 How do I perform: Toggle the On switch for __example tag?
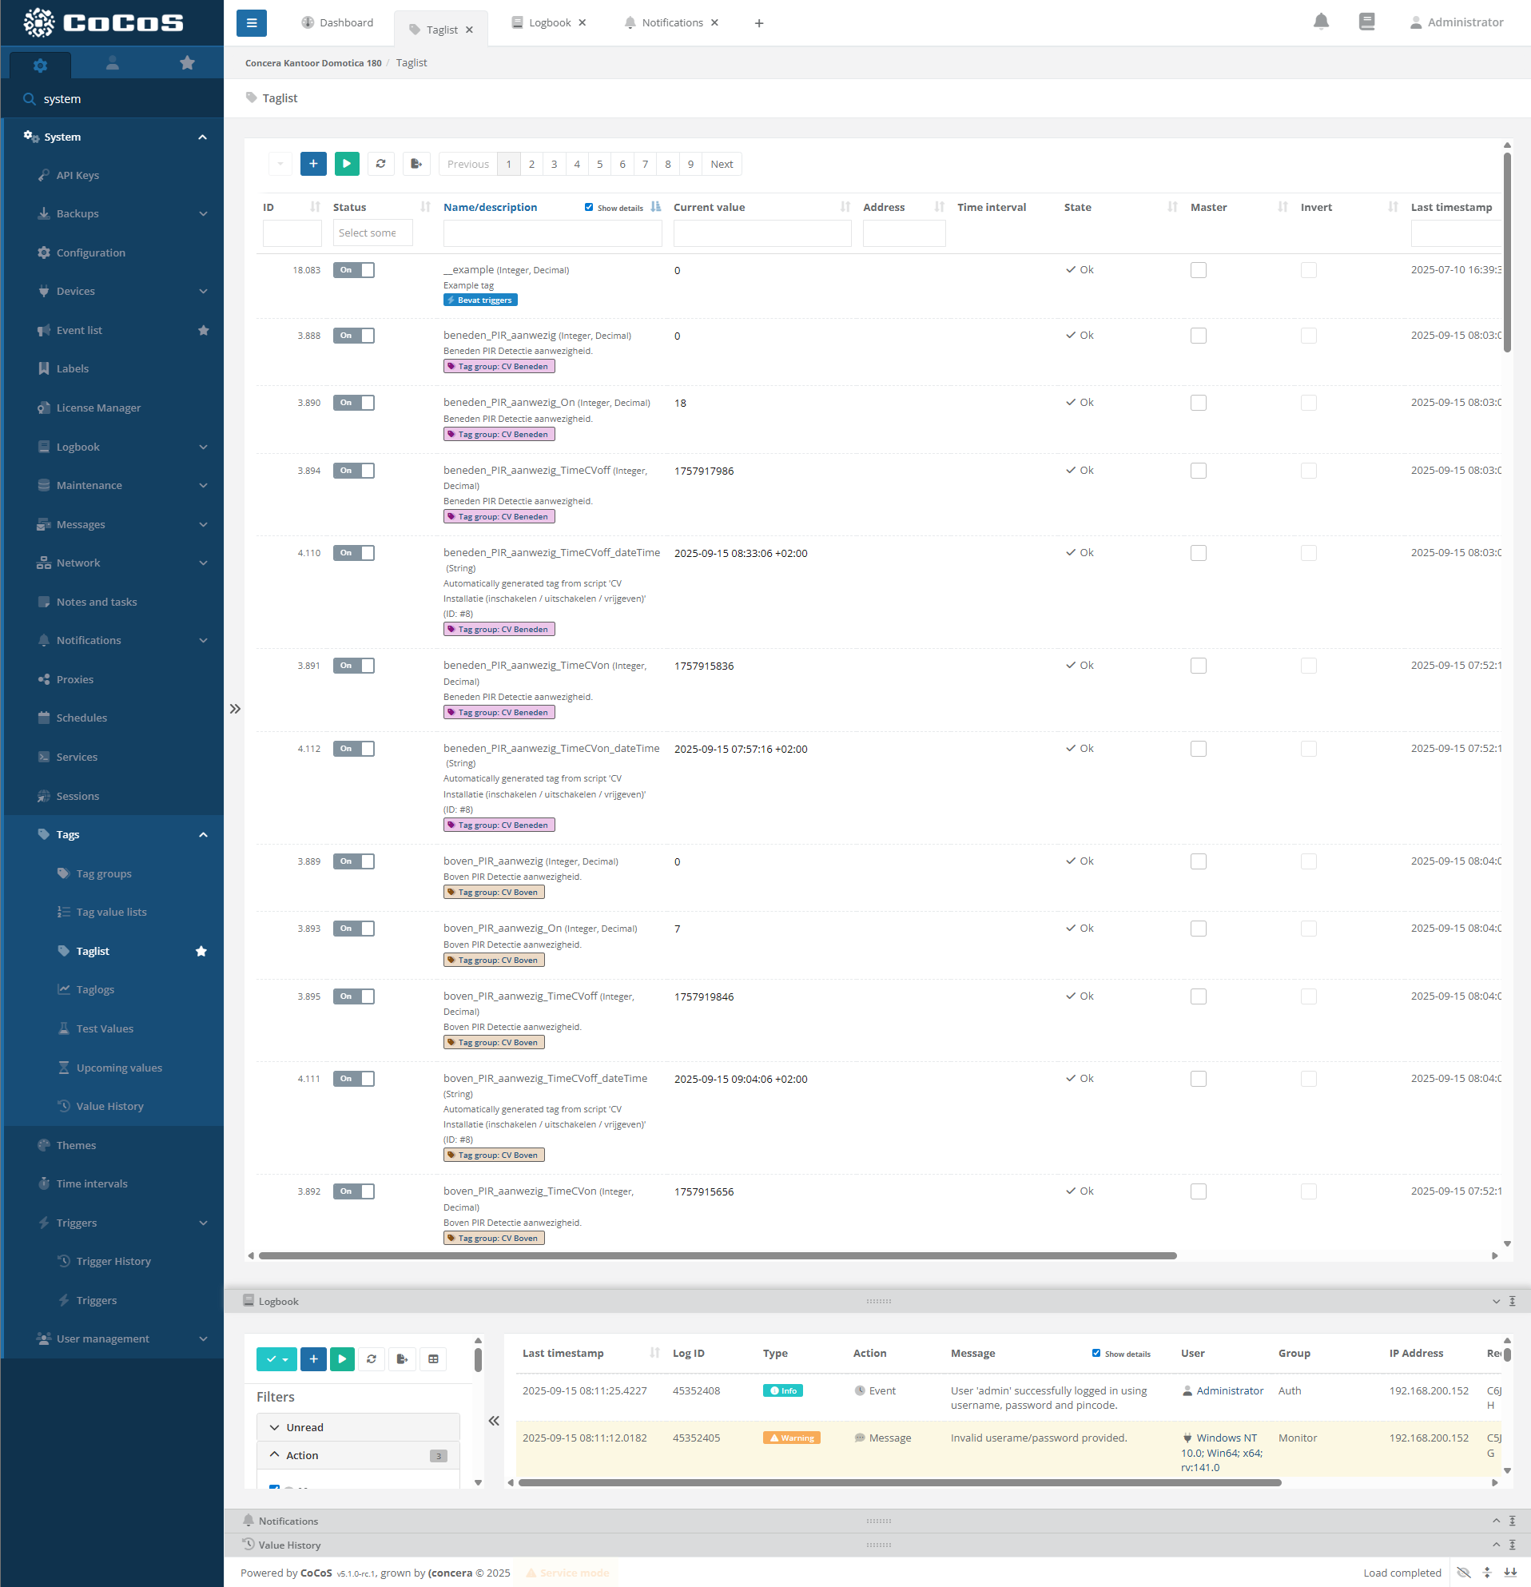[354, 270]
